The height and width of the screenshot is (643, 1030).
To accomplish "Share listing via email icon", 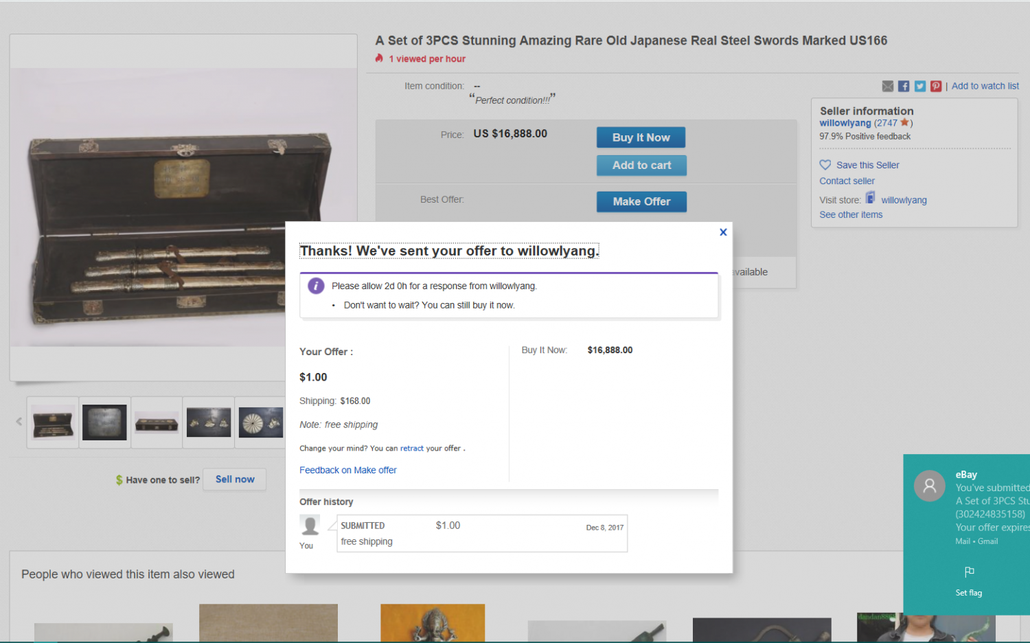I will (x=888, y=86).
